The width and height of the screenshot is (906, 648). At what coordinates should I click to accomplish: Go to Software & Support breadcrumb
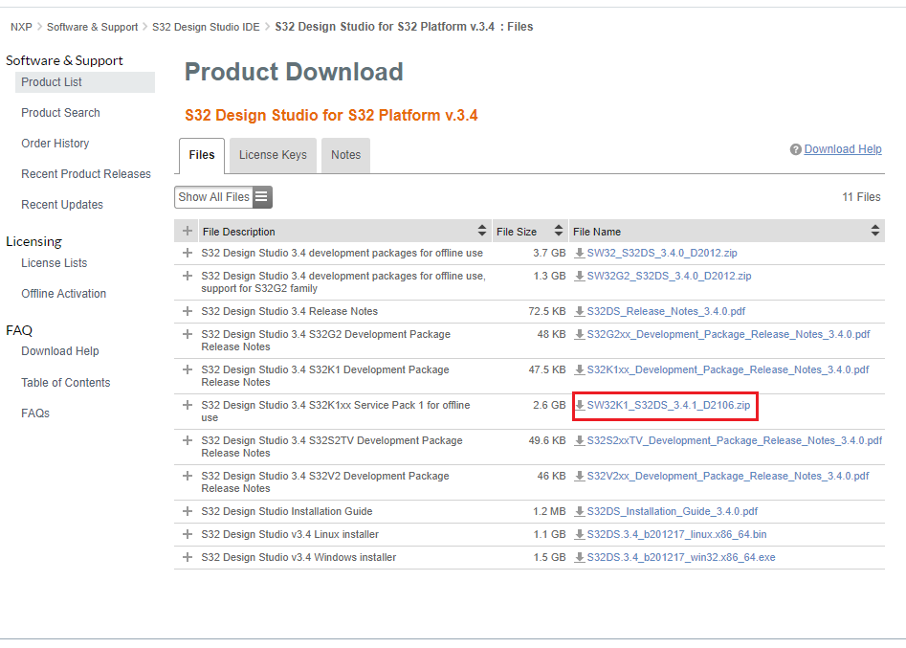(x=93, y=27)
